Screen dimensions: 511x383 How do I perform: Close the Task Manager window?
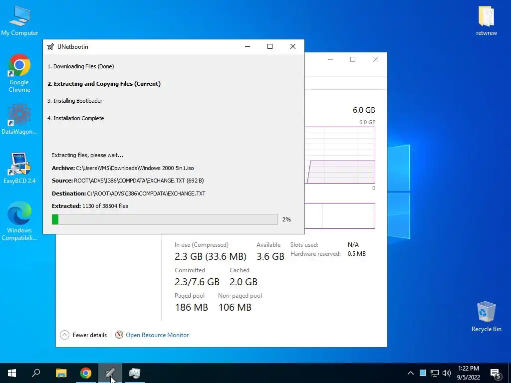[x=375, y=59]
